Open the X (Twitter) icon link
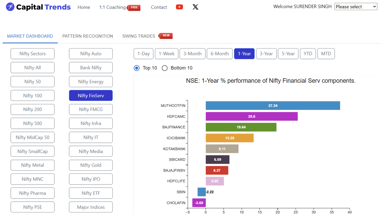This screenshot has width=381, height=215. [196, 7]
